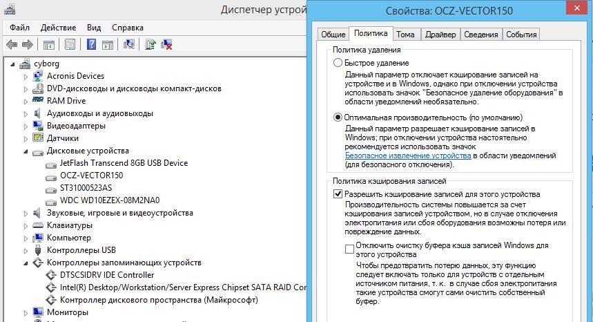Select Контроллер дискового пространства (Майкрософт)
This screenshot has width=593, height=322.
159,300
